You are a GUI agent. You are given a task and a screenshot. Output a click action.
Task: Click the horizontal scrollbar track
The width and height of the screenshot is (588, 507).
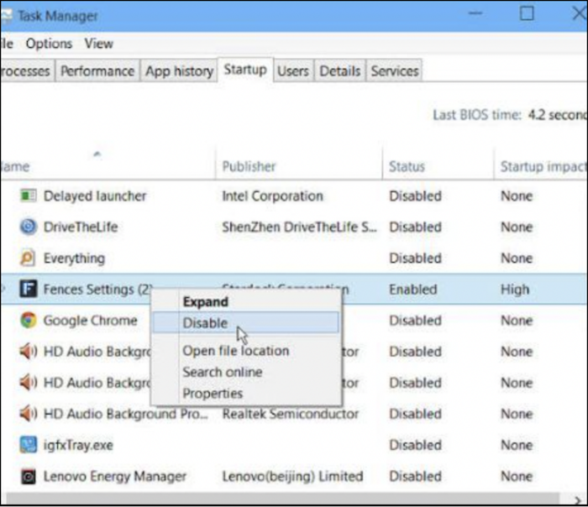tap(283, 499)
